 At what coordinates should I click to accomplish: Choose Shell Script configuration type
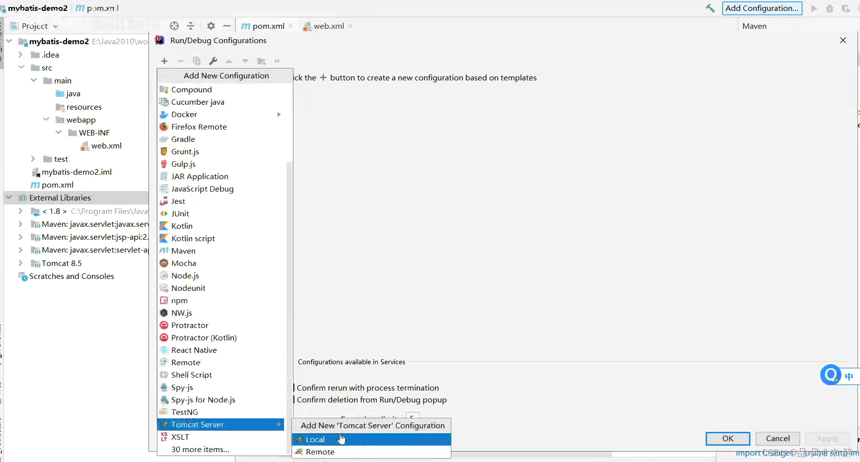point(221,375)
